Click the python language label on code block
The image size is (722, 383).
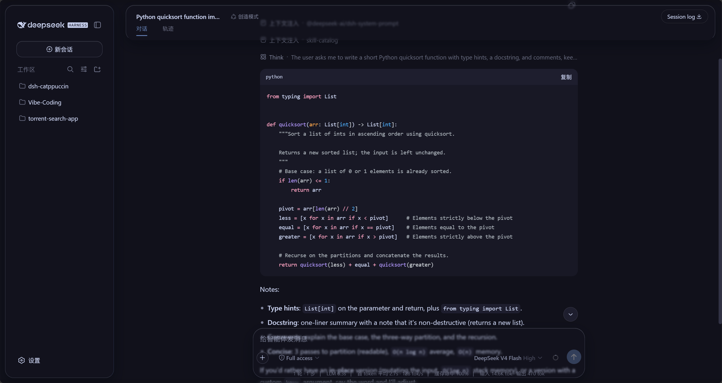click(x=274, y=77)
